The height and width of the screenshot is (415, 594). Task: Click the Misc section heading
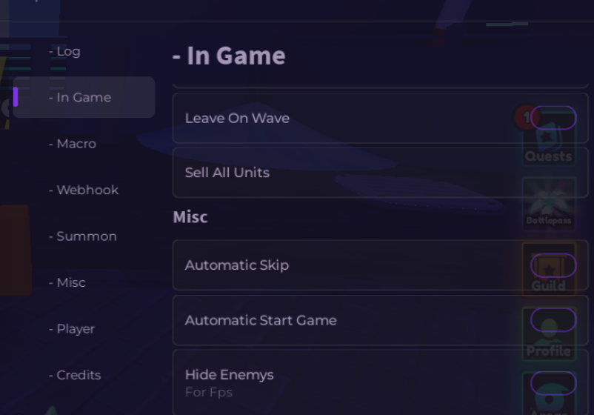coord(190,217)
